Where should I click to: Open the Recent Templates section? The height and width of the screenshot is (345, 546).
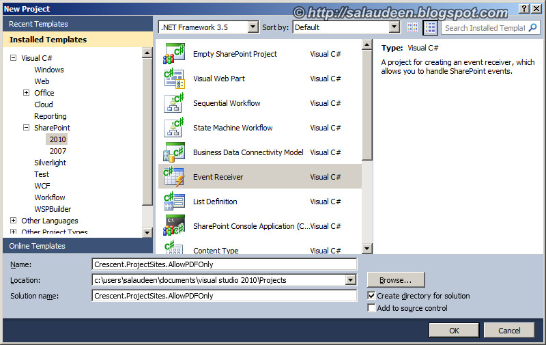[78, 24]
